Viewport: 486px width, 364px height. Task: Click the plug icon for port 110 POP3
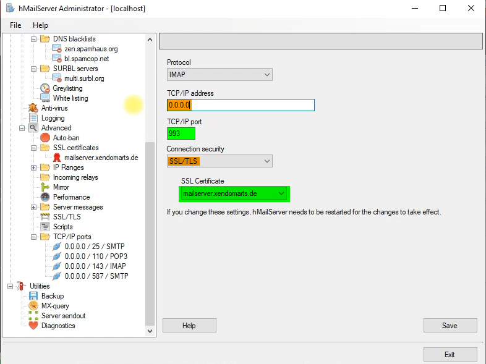57,256
